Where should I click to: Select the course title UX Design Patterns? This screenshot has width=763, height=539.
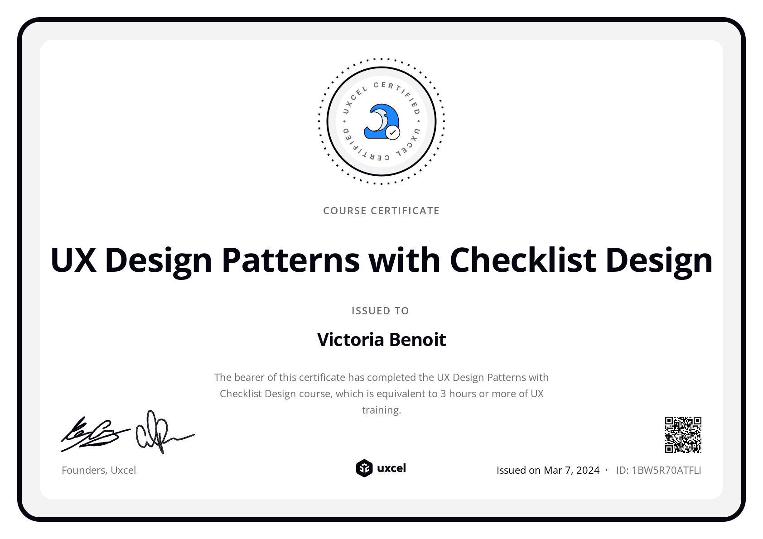point(381,260)
